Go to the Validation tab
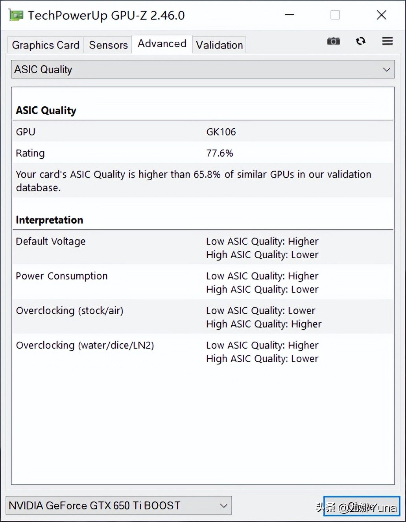Viewport: 406px width, 522px height. (219, 45)
